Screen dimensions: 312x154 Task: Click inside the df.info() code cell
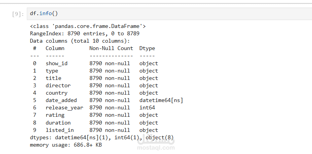169,14
